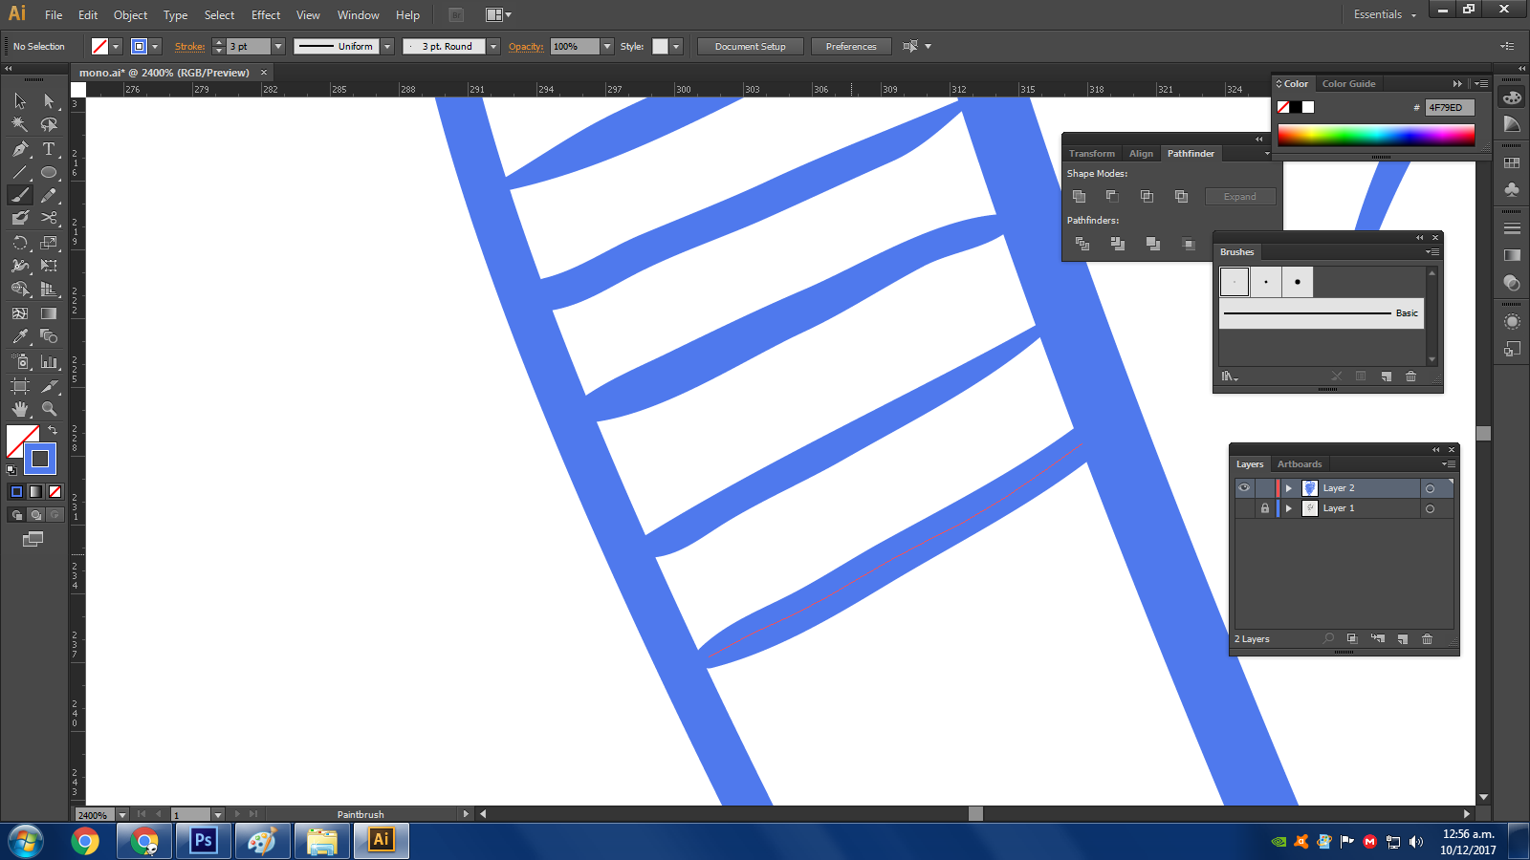
Task: Select the Hand tool
Action: tap(20, 409)
